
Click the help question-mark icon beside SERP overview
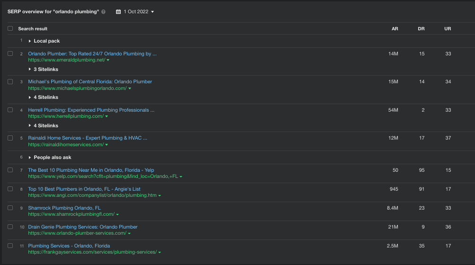(x=103, y=12)
